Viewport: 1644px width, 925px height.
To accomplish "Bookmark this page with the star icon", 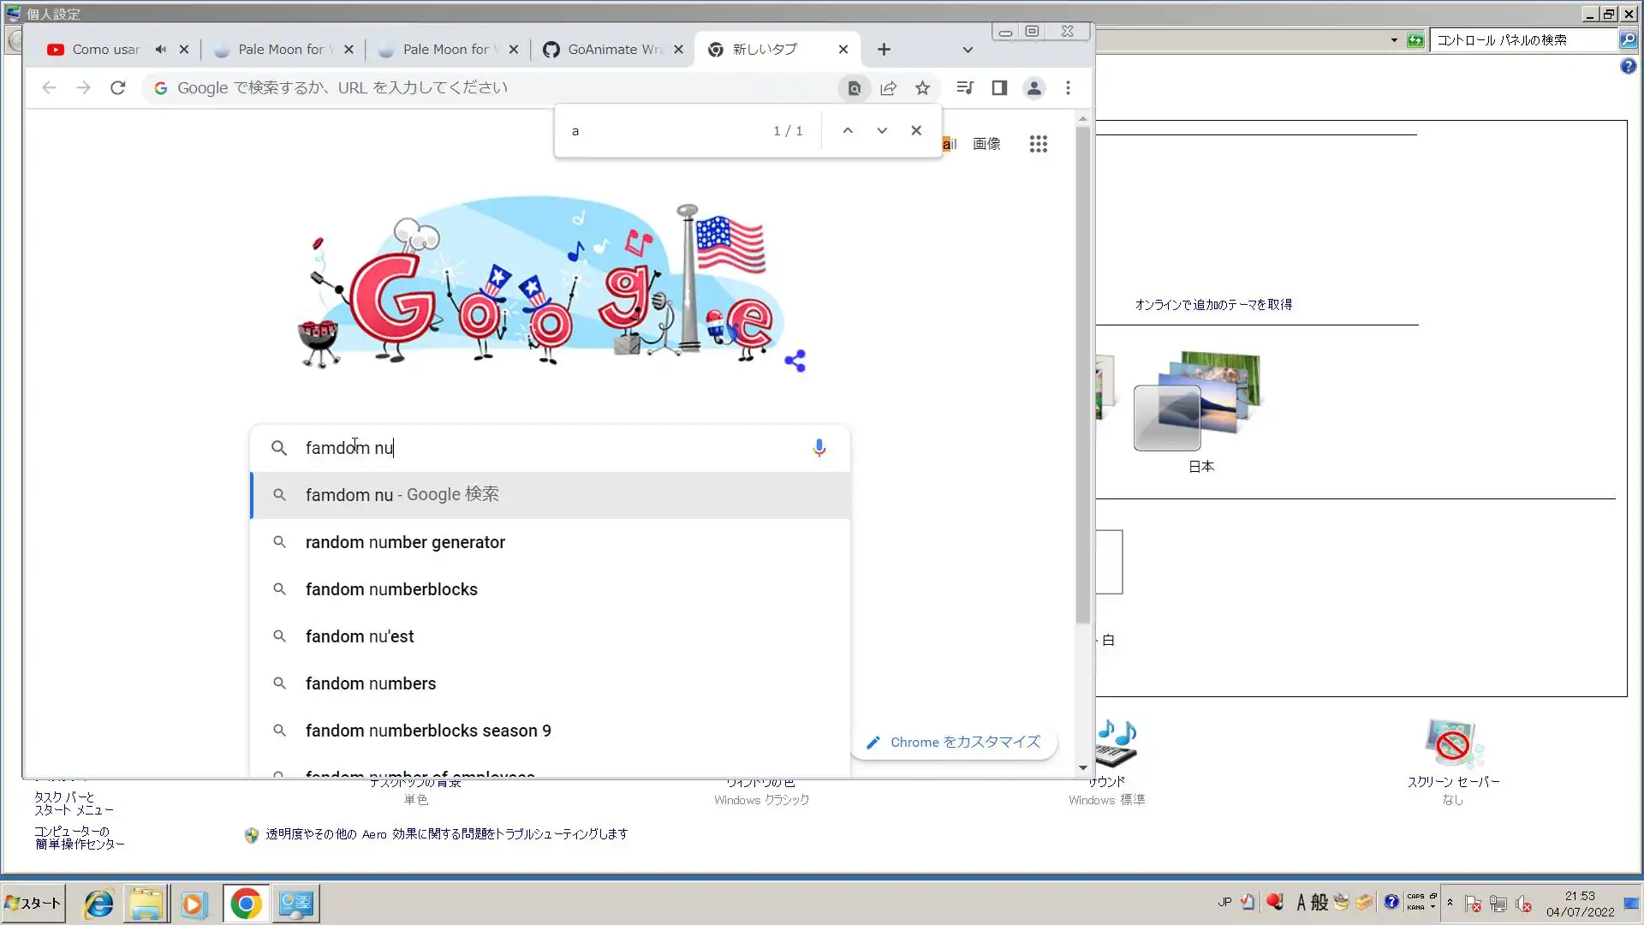I will click(x=922, y=88).
